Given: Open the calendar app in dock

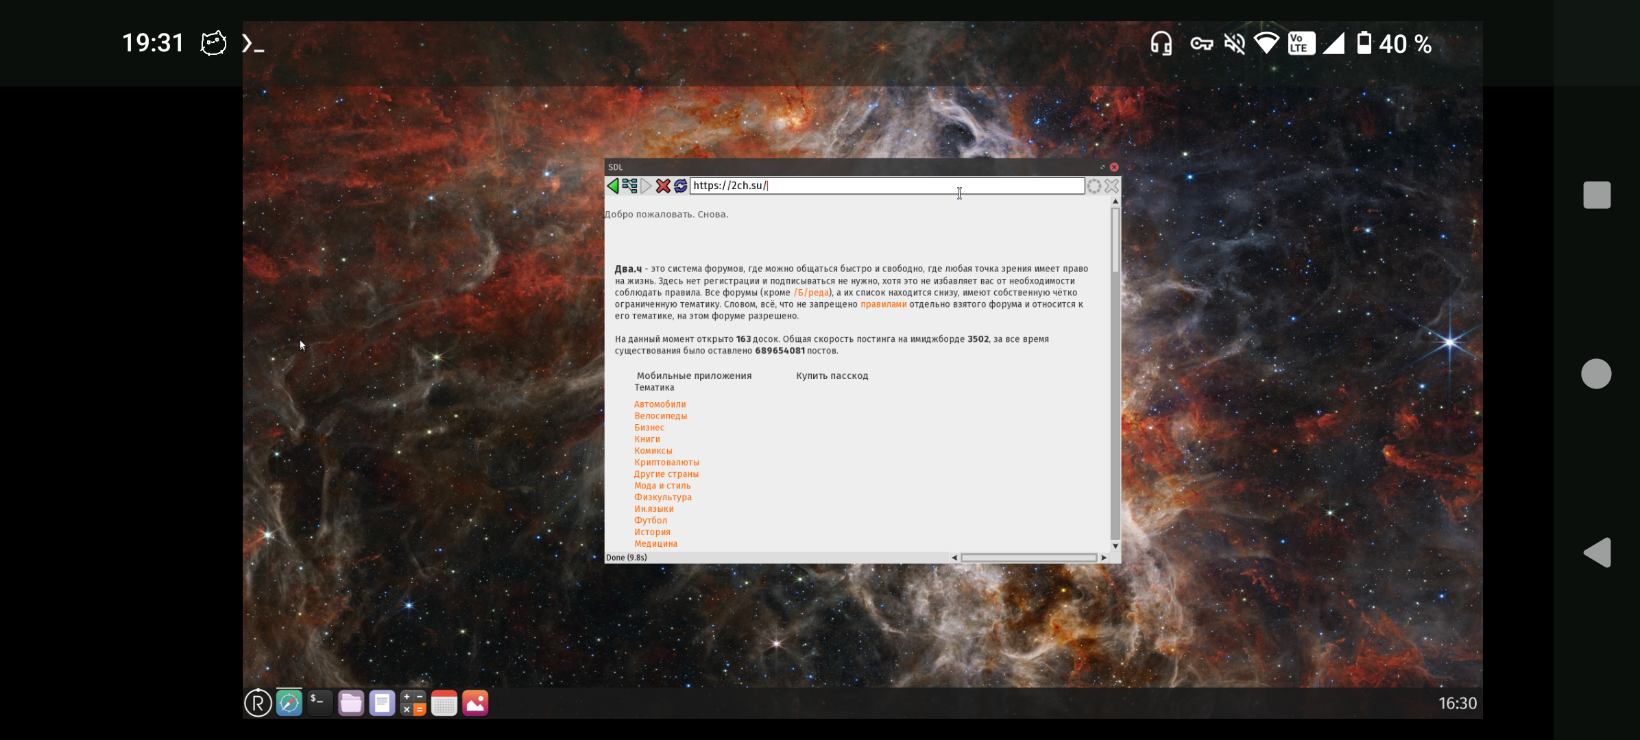Looking at the screenshot, I should point(444,703).
